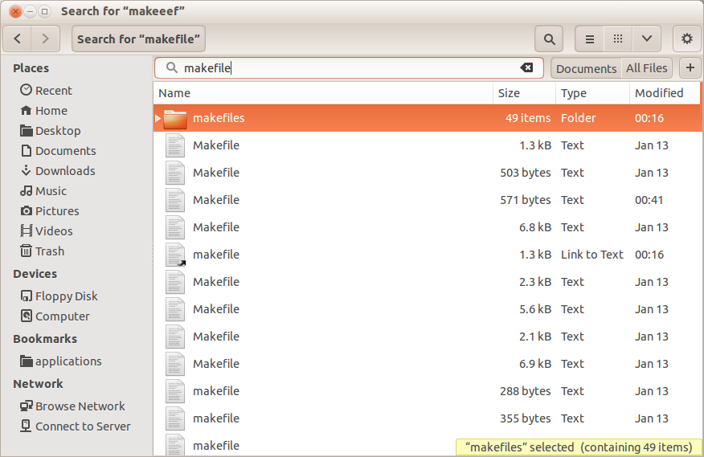Switch to icon grid view

[617, 39]
